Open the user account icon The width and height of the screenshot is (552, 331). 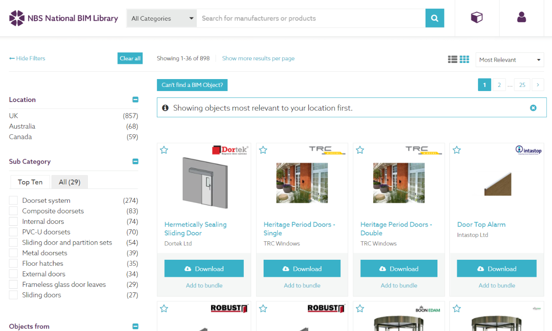(x=521, y=17)
